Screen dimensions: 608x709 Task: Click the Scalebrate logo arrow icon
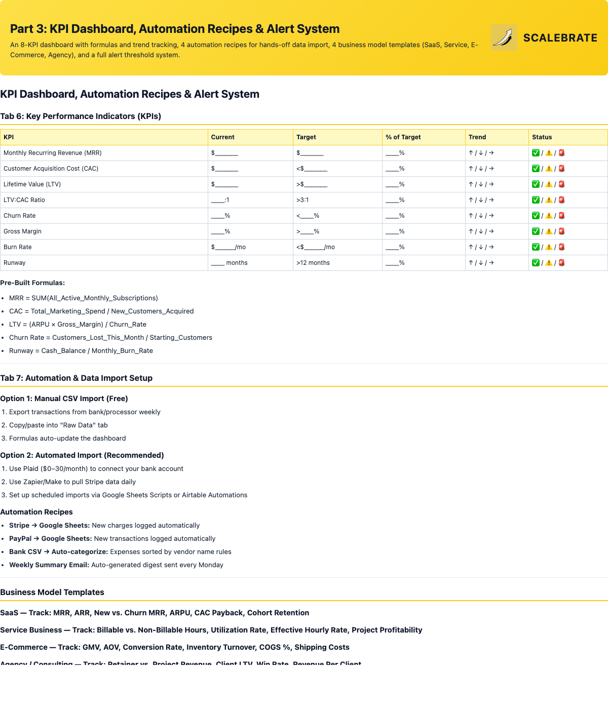(x=504, y=37)
